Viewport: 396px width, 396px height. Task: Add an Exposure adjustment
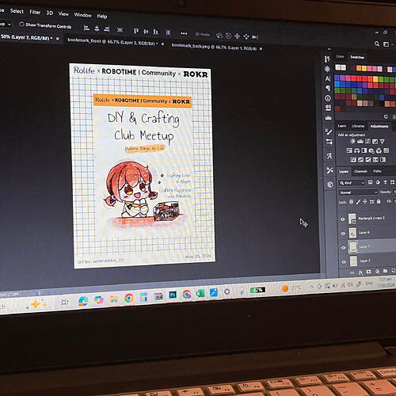(x=375, y=142)
